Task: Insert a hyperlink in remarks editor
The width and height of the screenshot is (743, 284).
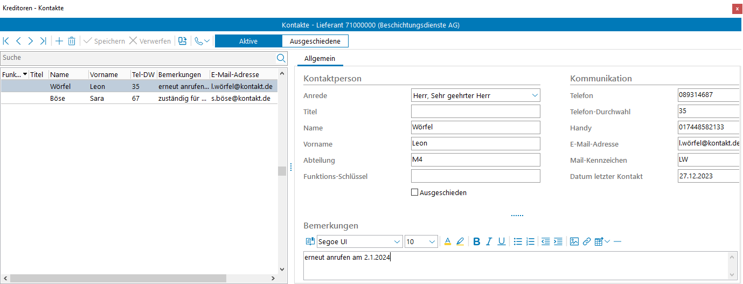Action: tap(587, 241)
